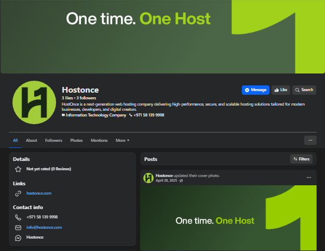Click the 3 followers count

pyautogui.click(x=86, y=98)
